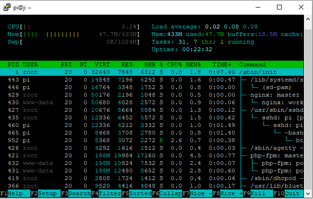This screenshot has width=313, height=199.
Task: Select the sshd: pi row PID 460
Action: (152, 125)
